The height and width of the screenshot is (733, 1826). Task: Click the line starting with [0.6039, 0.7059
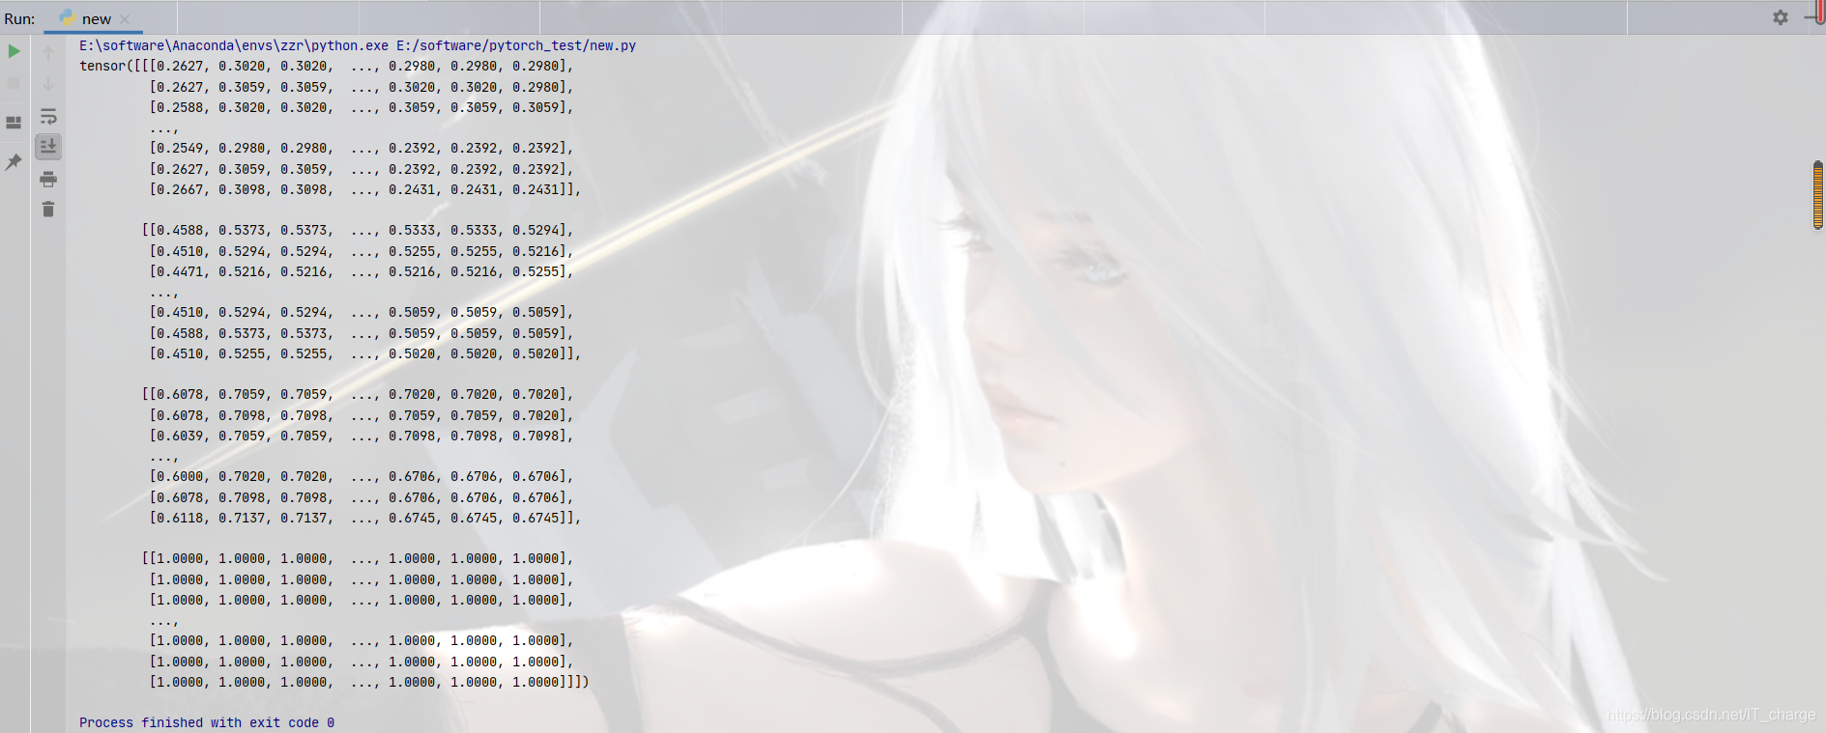[362, 436]
